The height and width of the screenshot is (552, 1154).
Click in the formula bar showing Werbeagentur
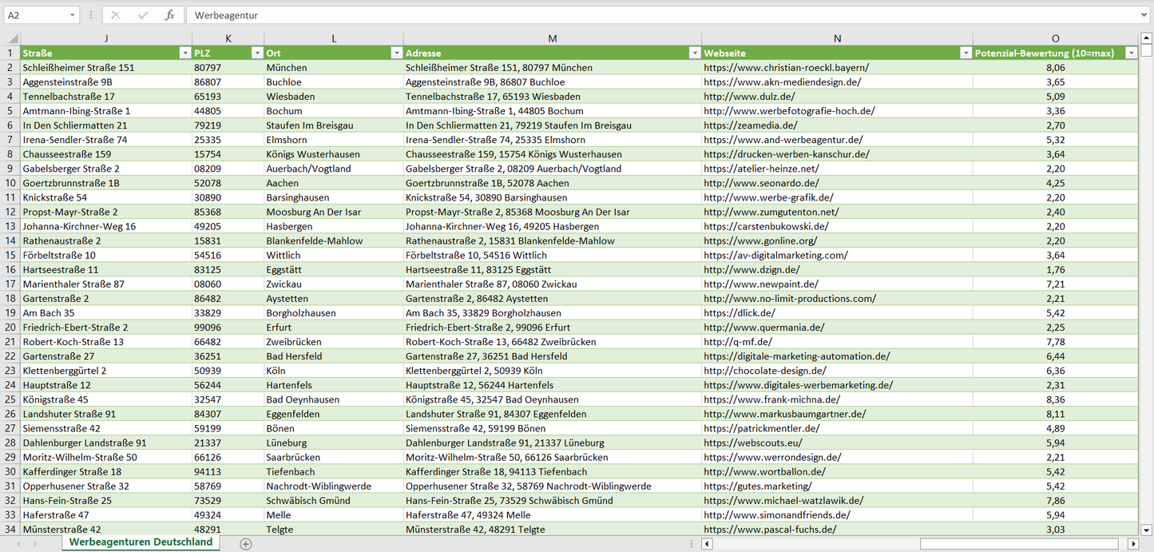pos(639,15)
